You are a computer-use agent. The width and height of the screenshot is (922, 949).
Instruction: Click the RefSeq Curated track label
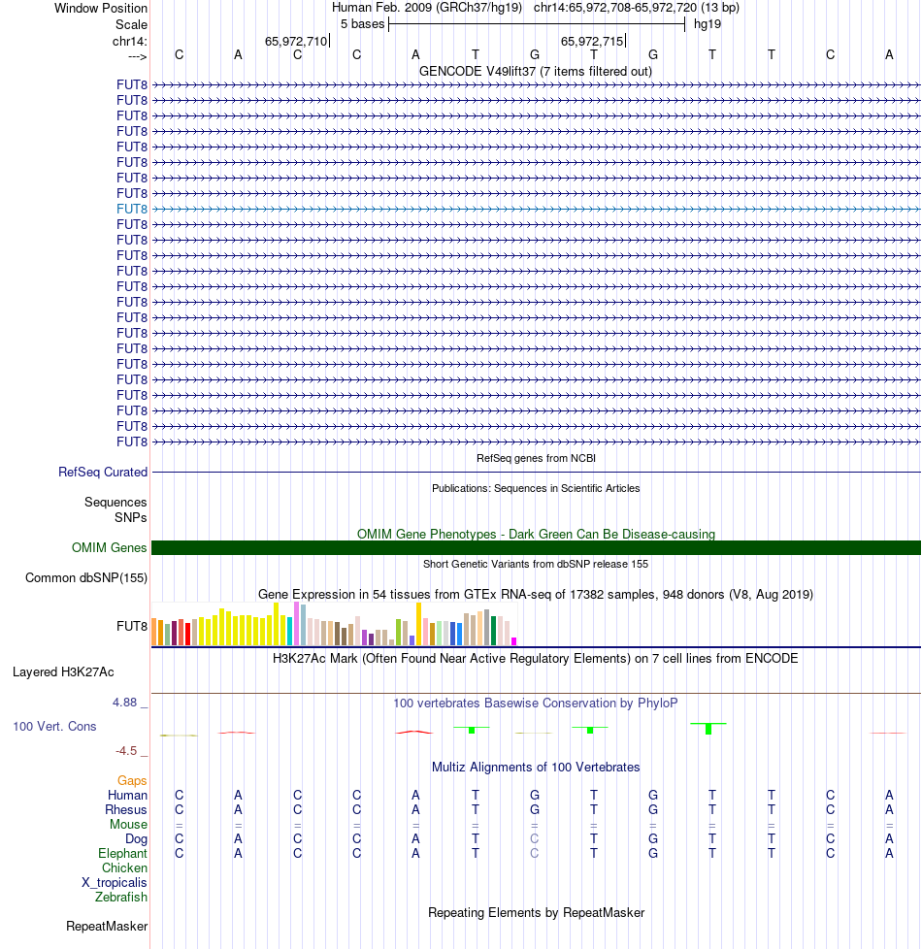[x=103, y=473]
